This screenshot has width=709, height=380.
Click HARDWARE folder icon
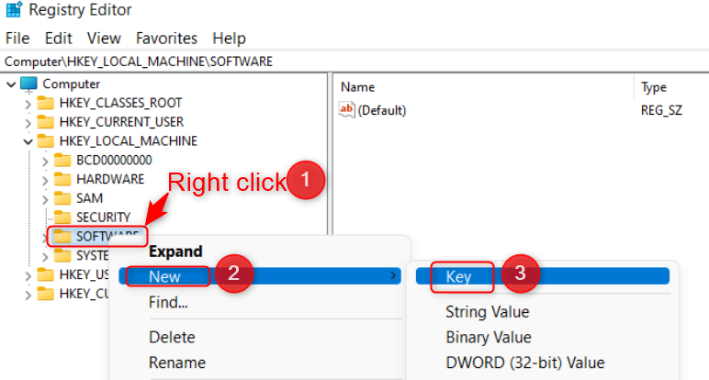click(62, 179)
